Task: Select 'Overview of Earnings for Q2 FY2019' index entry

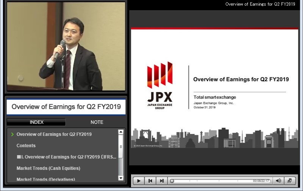Action: click(x=54, y=134)
